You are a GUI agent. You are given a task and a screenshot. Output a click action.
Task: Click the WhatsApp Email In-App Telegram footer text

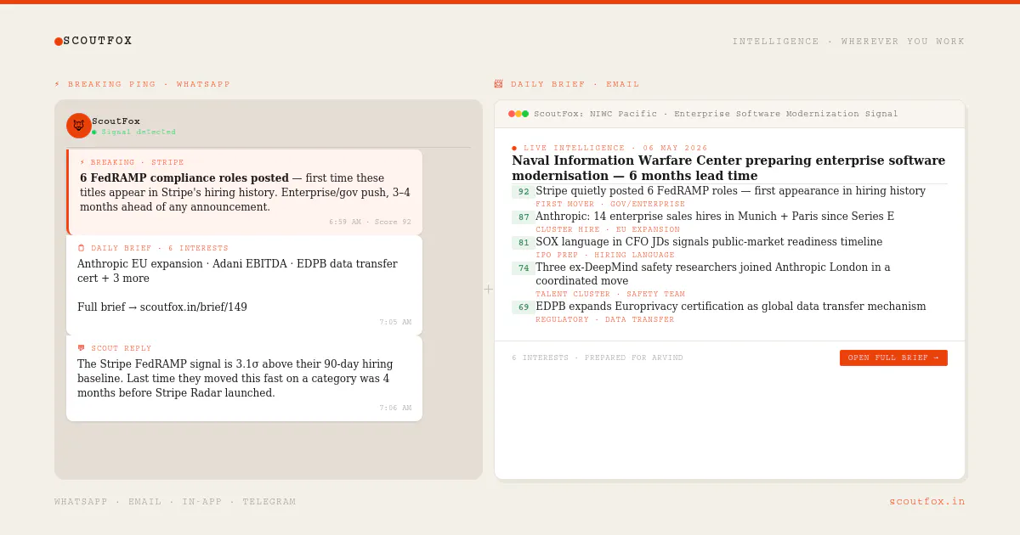175,502
